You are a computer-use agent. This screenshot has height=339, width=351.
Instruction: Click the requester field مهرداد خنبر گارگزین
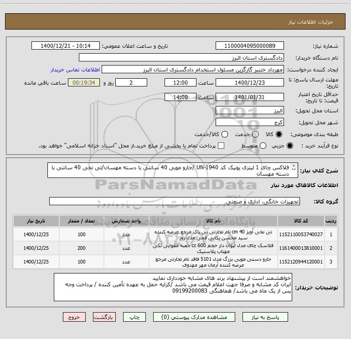[x=193, y=70]
